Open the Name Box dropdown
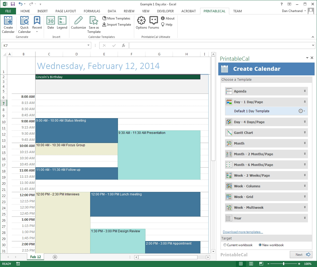Viewport: 317px width, 267px height. [88, 45]
